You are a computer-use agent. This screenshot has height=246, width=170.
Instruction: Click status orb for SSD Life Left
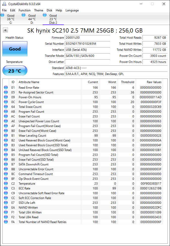point(6,203)
